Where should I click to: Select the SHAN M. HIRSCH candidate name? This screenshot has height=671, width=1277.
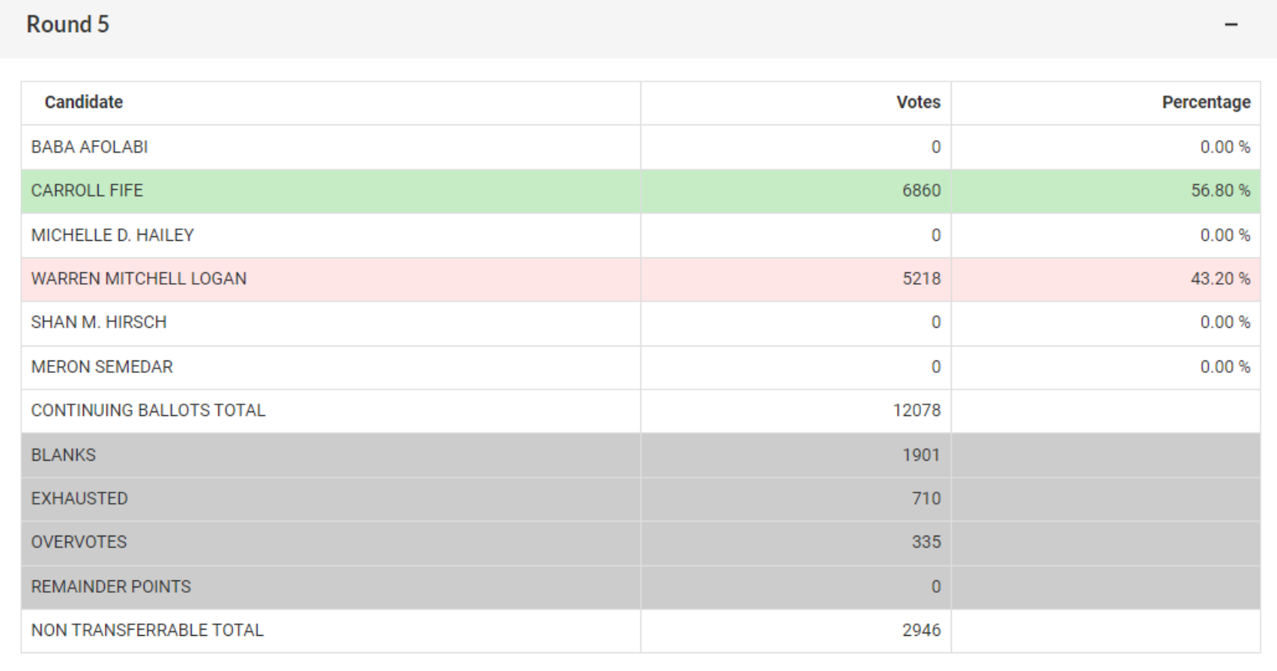(99, 322)
